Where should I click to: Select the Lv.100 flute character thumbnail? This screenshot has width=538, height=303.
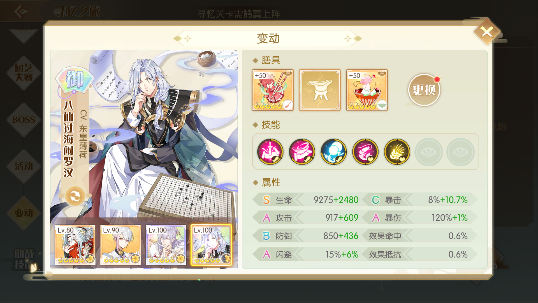[166, 245]
